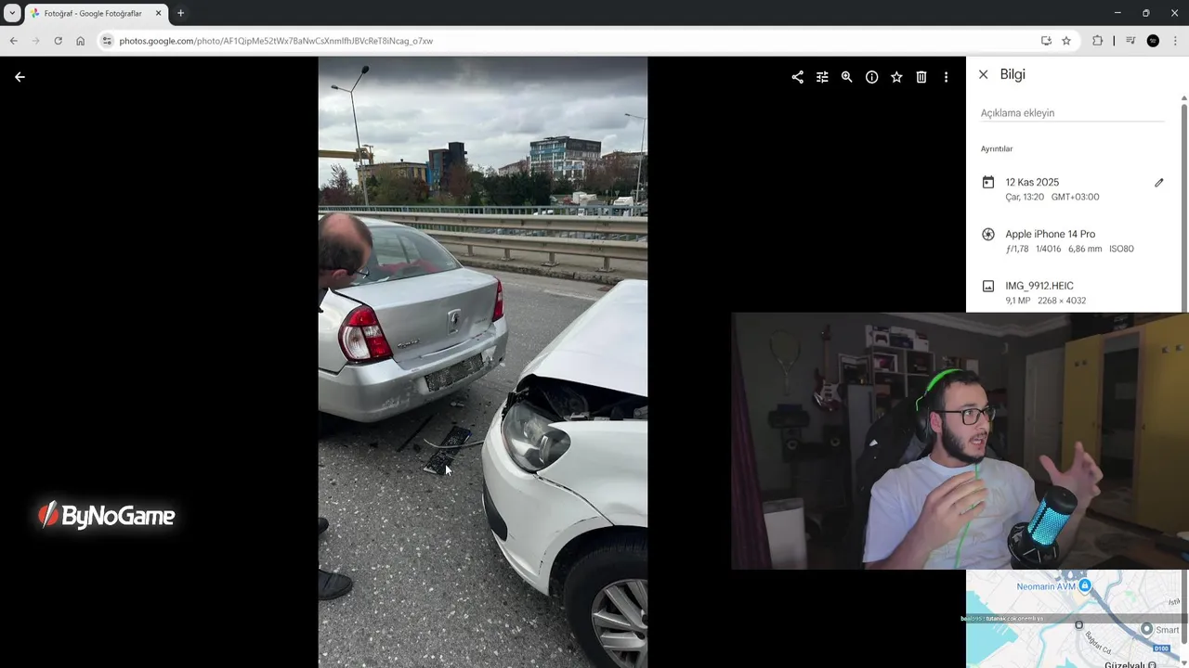Select the 2268 × 4032 resolution text
The width and height of the screenshot is (1189, 668).
pyautogui.click(x=1062, y=301)
